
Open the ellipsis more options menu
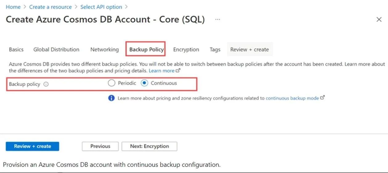point(218,19)
